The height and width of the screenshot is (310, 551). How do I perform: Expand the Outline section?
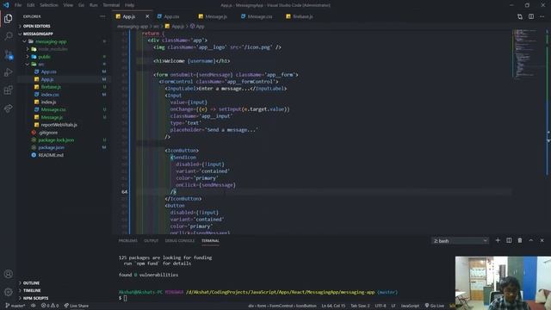coord(31,283)
